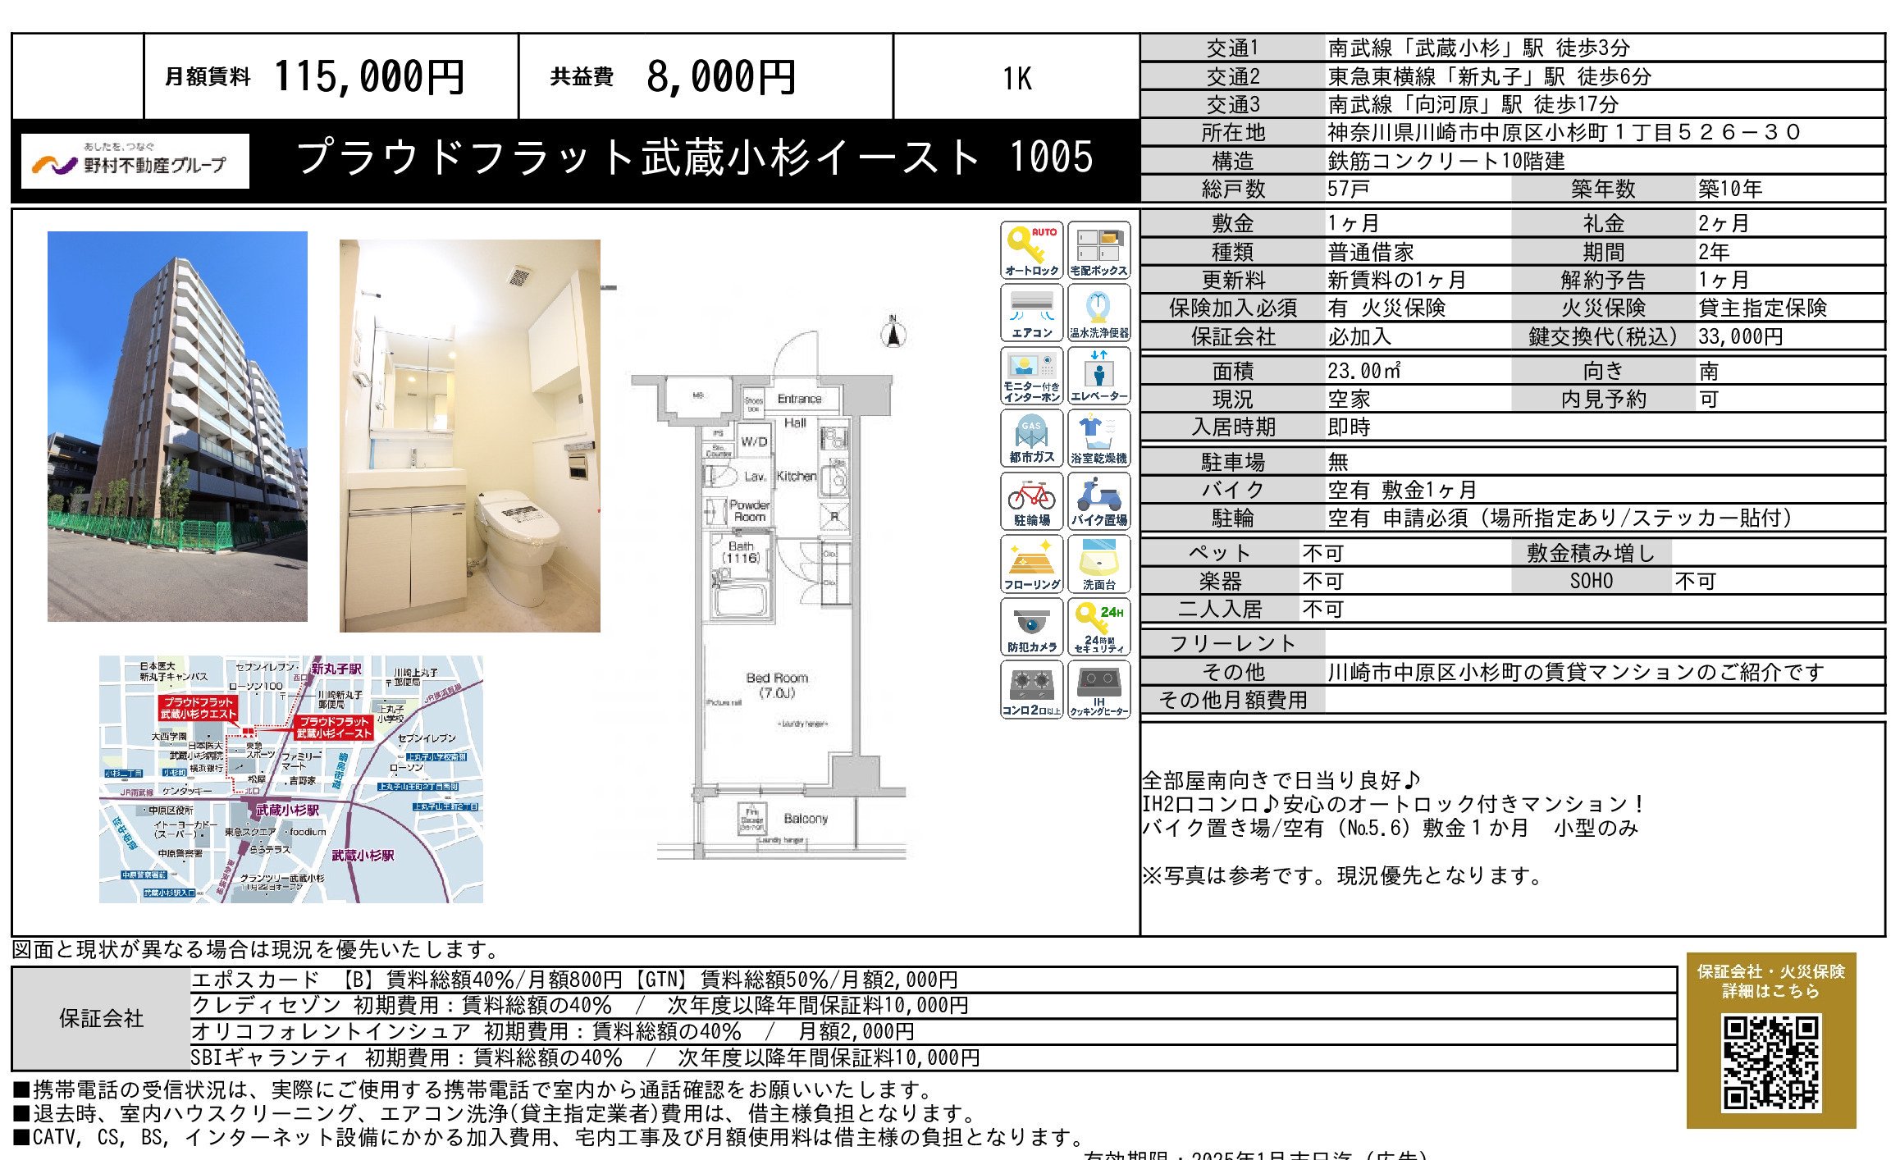Click the バイク置場 scooter parking icon
1900x1160 pixels.
[x=1099, y=501]
